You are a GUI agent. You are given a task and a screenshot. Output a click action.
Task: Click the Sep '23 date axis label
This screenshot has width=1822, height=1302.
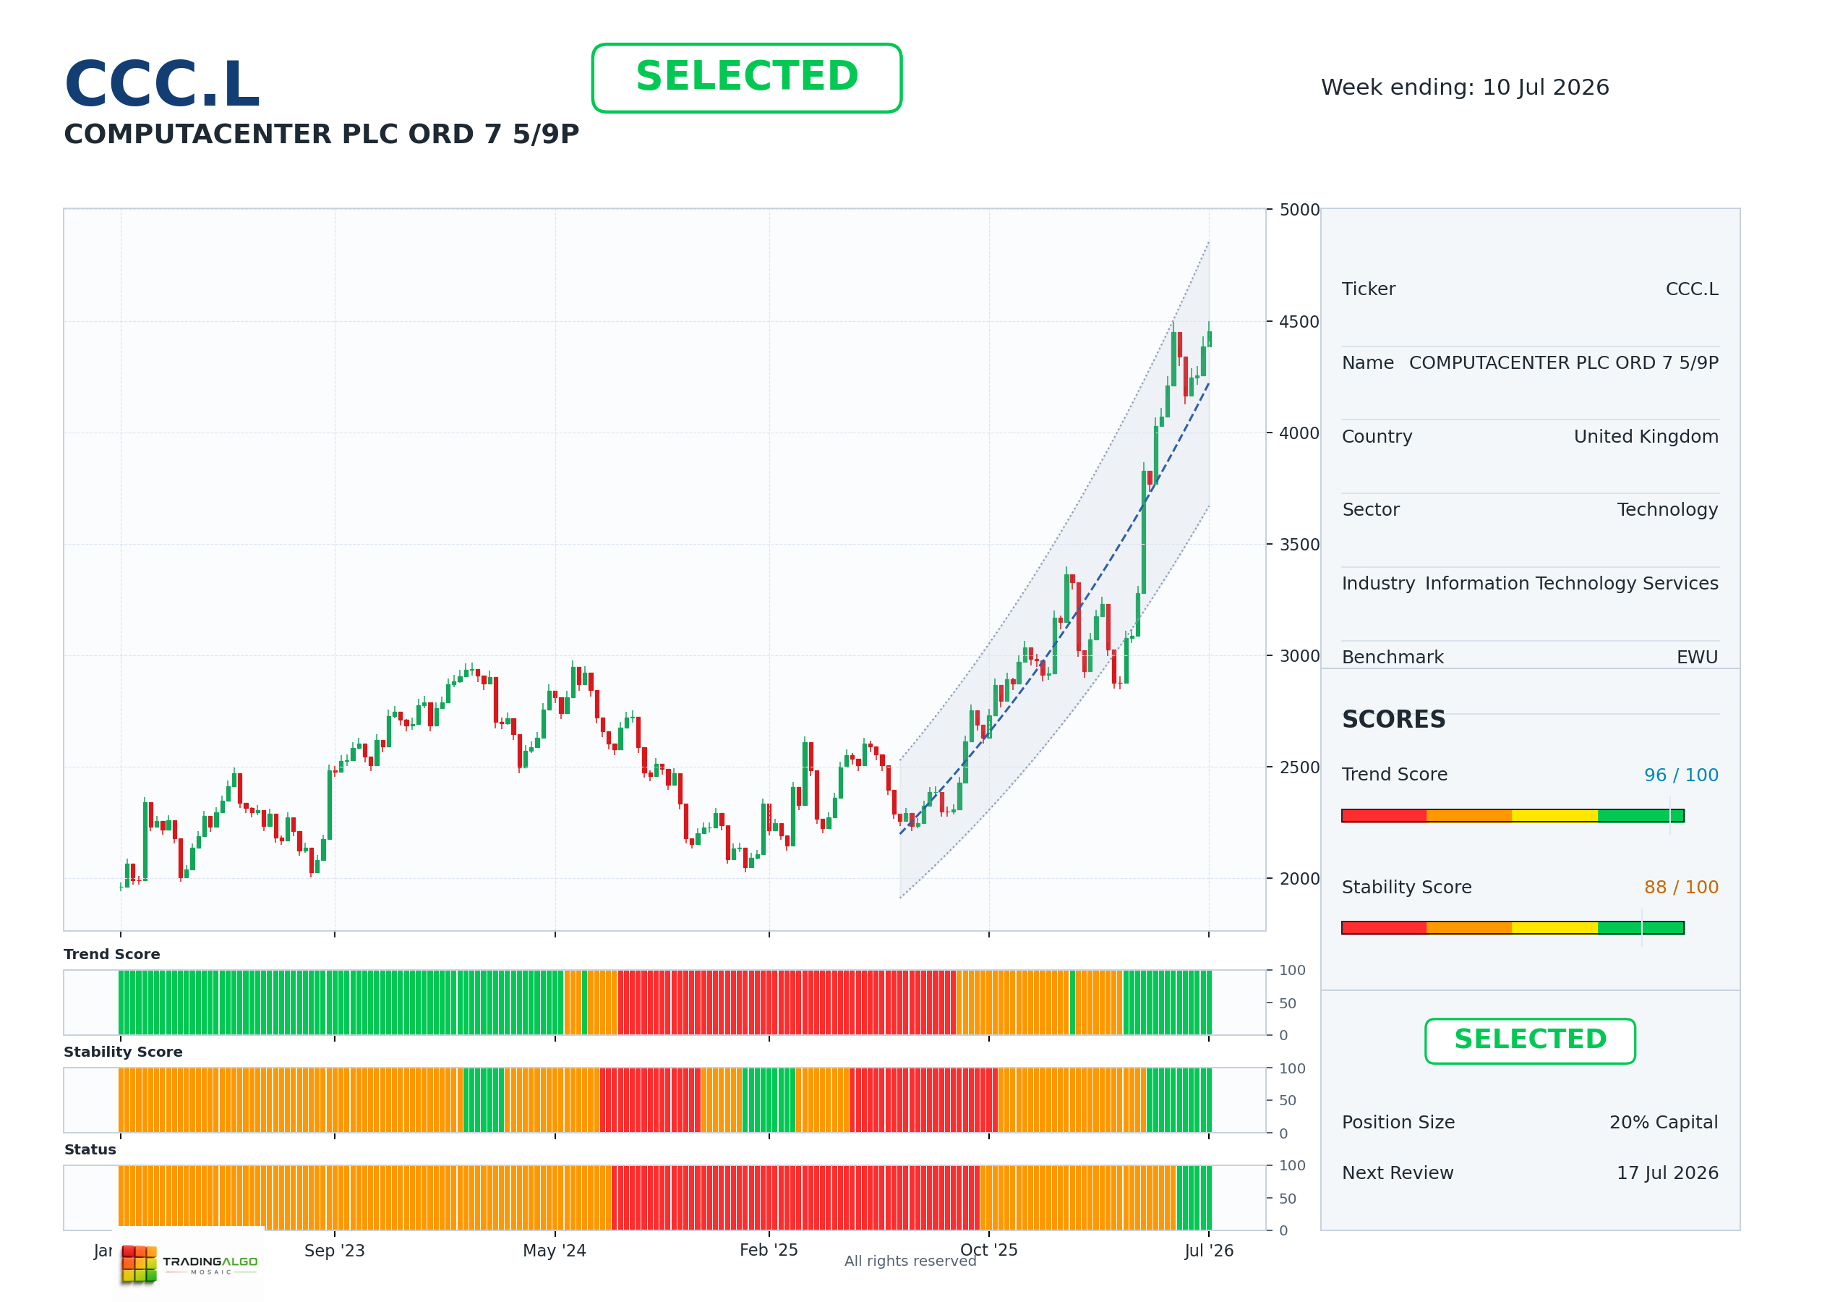(334, 1251)
